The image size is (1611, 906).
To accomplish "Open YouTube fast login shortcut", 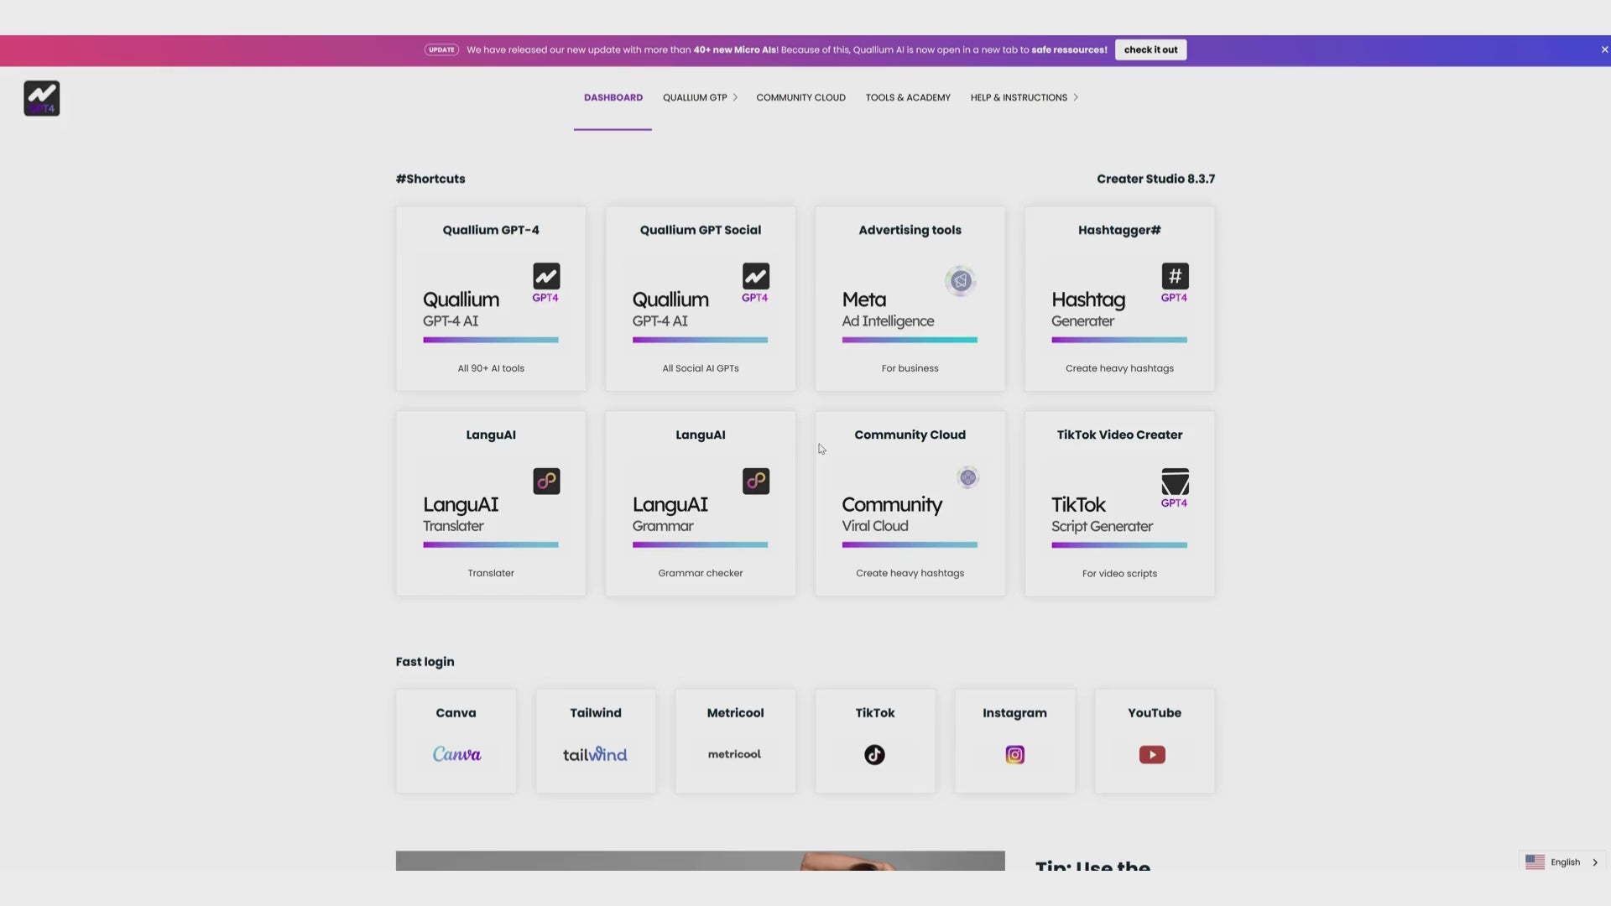I will tap(1153, 739).
